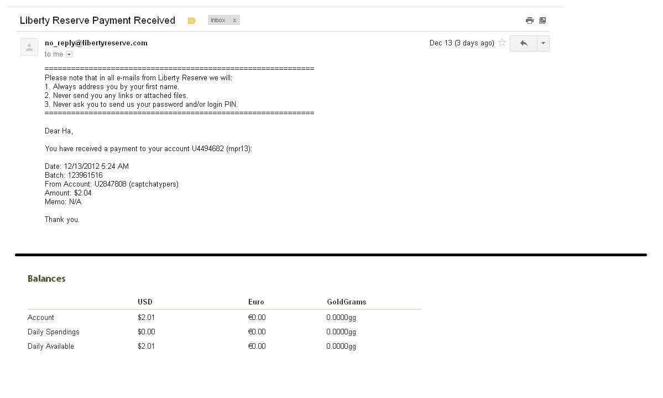Show details dropdown next to 'to me'
The image size is (663, 398).
69,54
